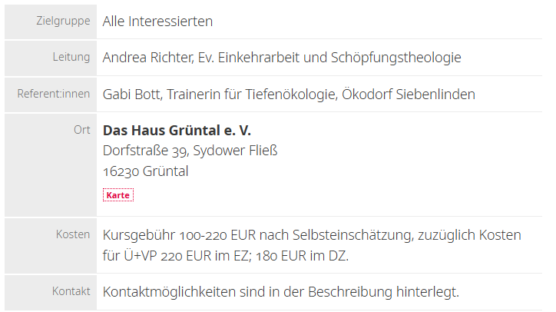
Task: Click the 16230 Grüntal postal line
Action: (145, 171)
